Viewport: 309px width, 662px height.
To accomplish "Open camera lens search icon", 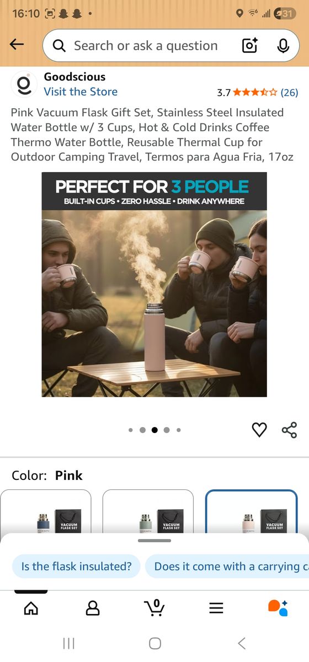I will pos(250,46).
